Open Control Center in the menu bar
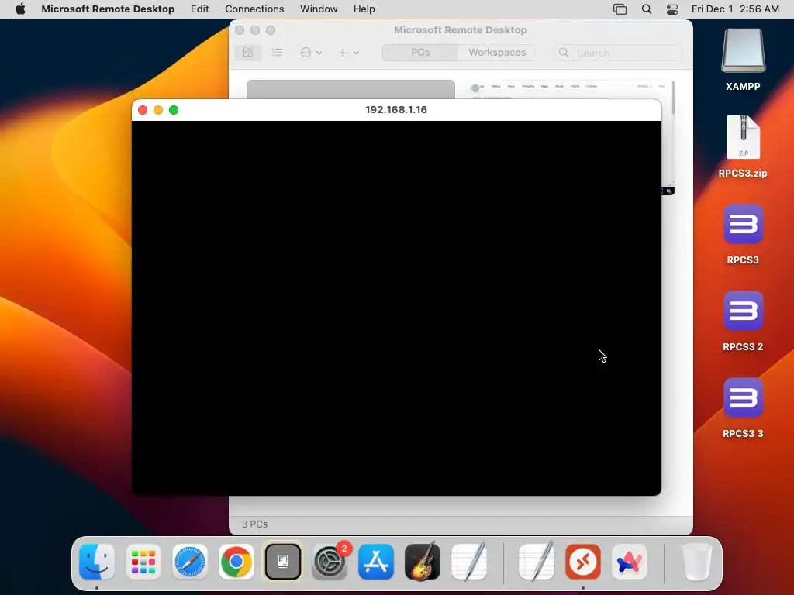 point(672,9)
